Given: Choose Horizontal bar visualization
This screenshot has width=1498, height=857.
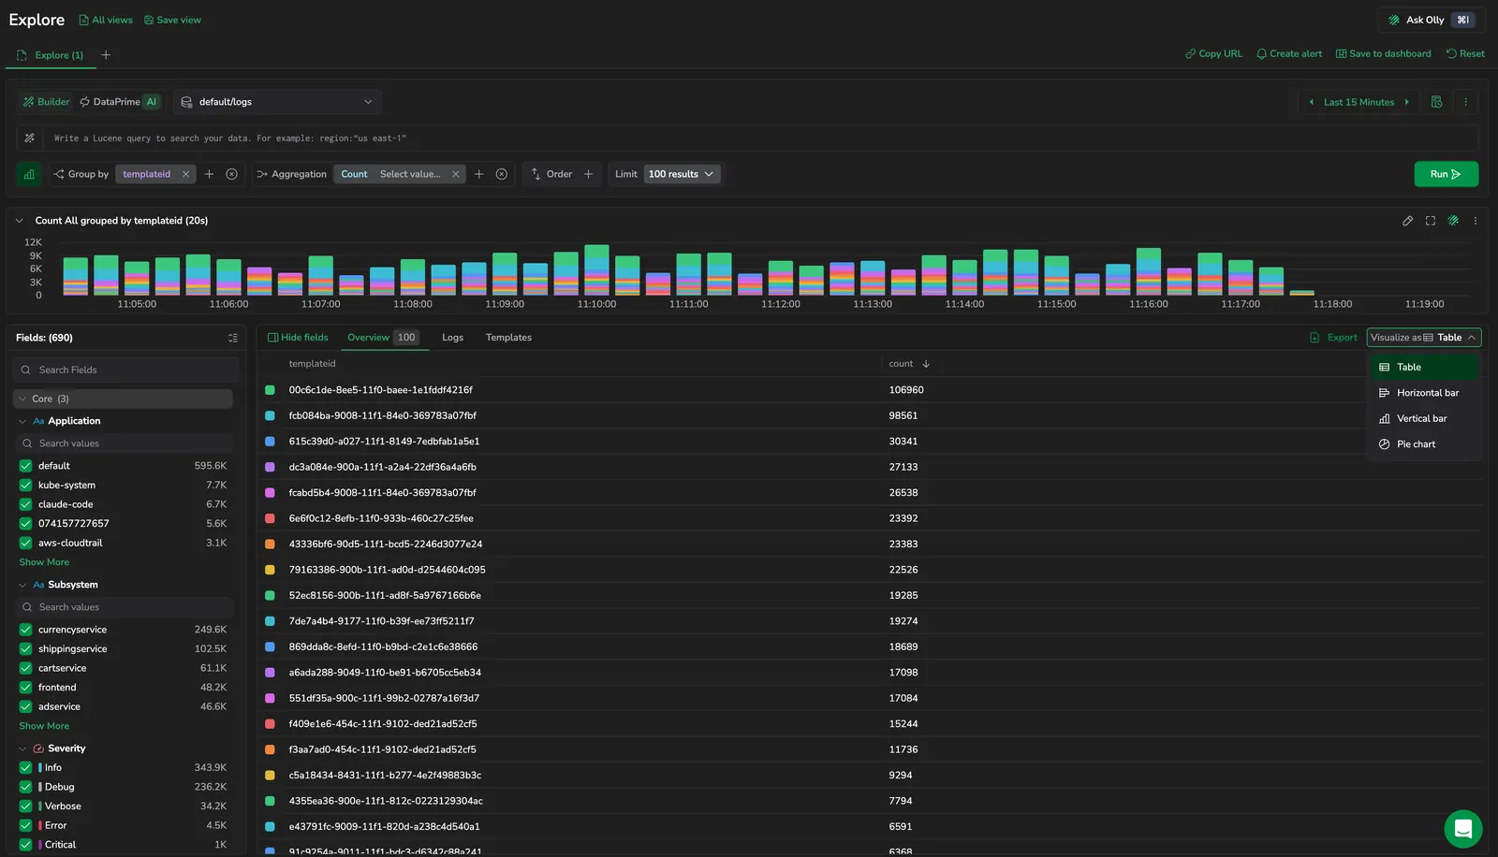Looking at the screenshot, I should (x=1423, y=393).
